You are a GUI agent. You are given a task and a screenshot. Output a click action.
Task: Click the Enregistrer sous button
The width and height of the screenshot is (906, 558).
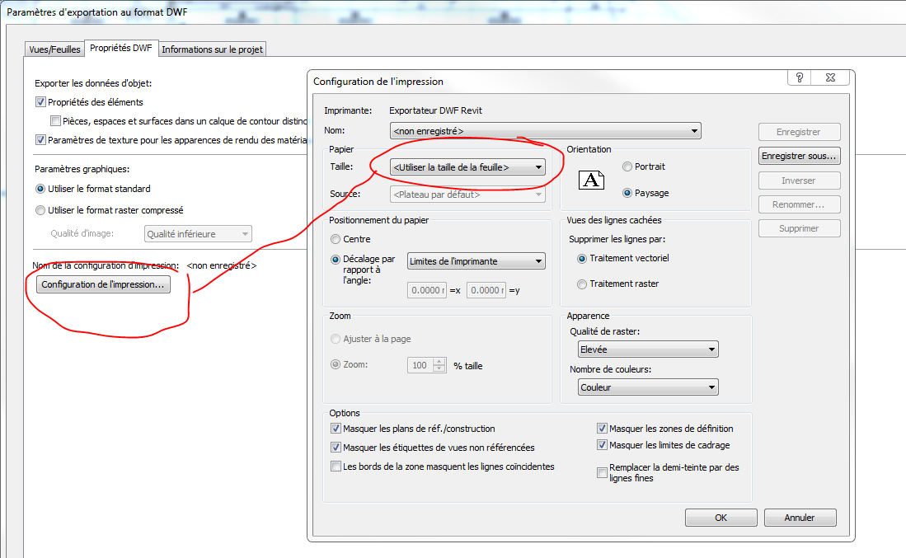(798, 156)
